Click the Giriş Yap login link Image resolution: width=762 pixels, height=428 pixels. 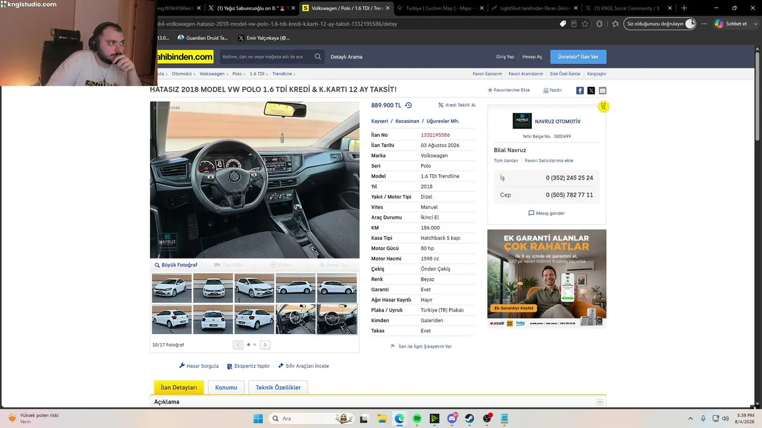pyautogui.click(x=505, y=57)
